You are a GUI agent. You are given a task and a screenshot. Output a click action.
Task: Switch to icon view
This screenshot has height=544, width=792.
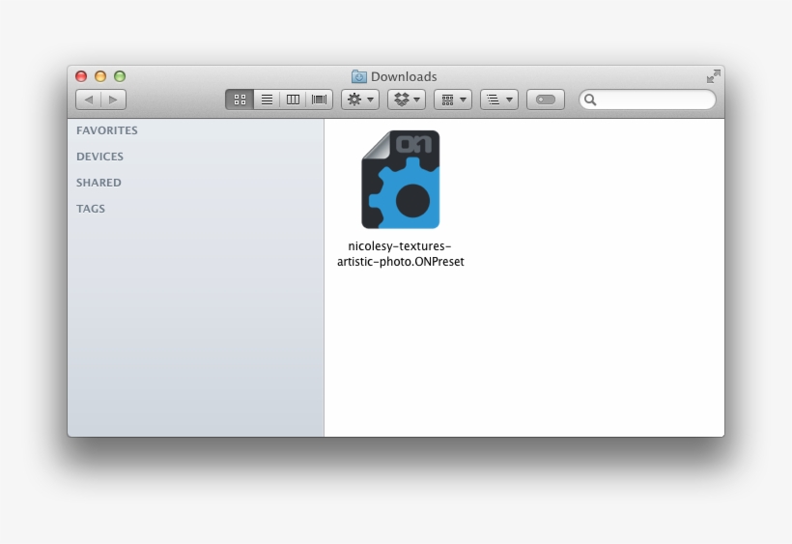click(x=240, y=100)
